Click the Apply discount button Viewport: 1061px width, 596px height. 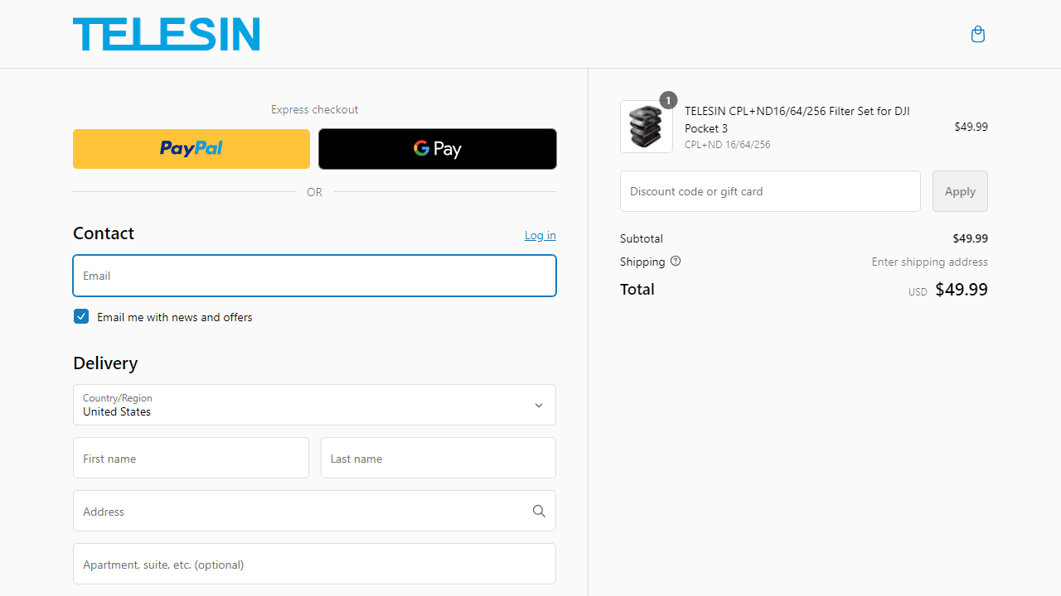tap(960, 191)
